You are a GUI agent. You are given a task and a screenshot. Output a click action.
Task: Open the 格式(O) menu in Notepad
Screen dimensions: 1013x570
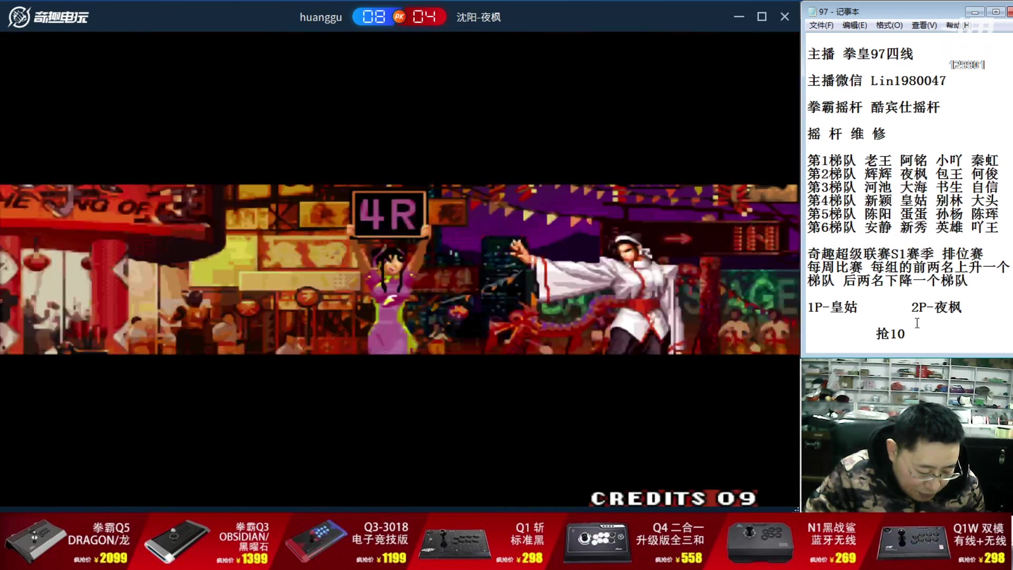pyautogui.click(x=889, y=25)
